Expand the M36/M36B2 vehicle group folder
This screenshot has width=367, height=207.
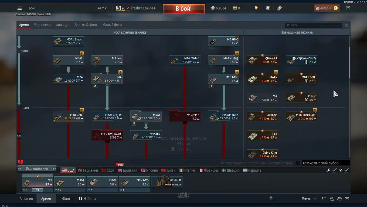(224, 117)
